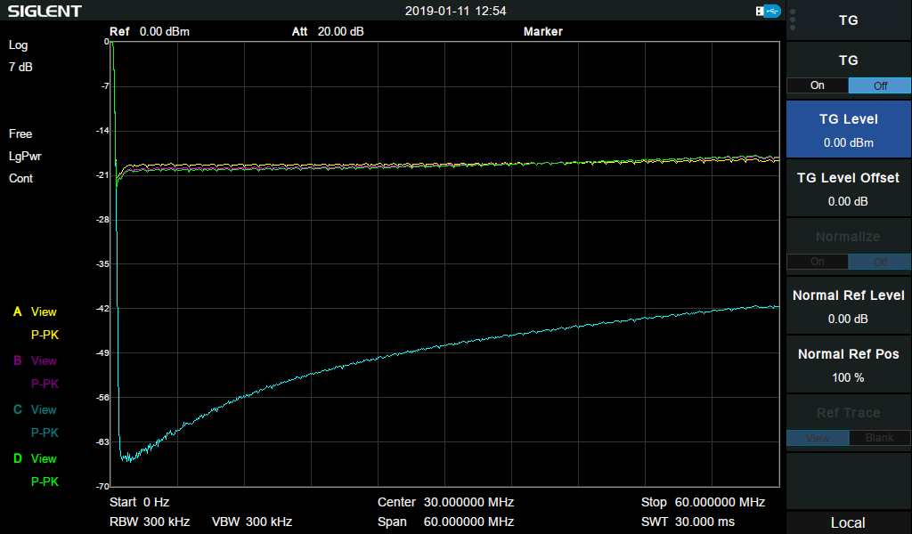
Task: Click trace D's P-PK detector text
Action: (45, 481)
